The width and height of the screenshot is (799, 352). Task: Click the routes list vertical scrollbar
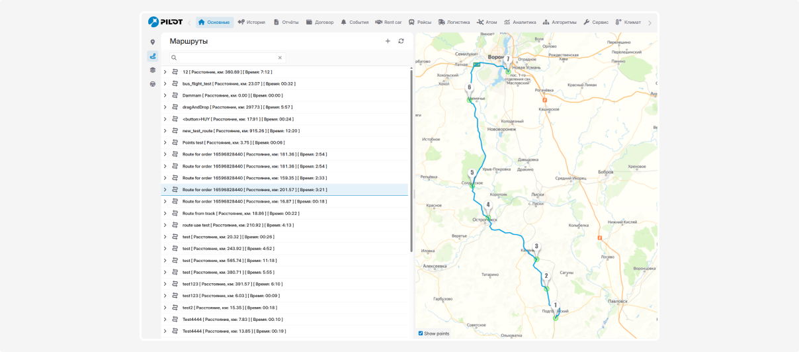tap(411, 159)
